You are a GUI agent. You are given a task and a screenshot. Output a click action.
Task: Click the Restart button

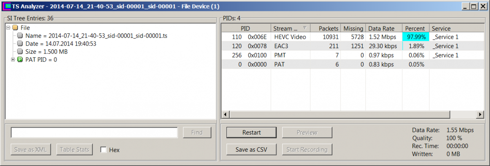click(252, 133)
